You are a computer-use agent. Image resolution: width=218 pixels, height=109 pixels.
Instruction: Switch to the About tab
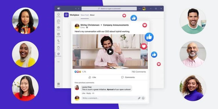coord(92,15)
